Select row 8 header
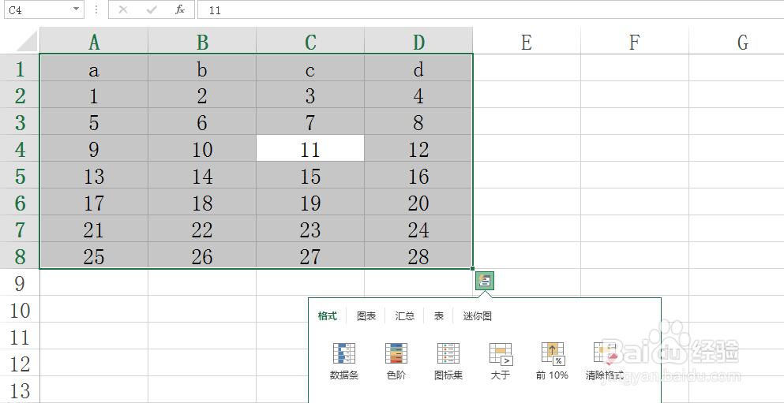The image size is (784, 403). 20,256
